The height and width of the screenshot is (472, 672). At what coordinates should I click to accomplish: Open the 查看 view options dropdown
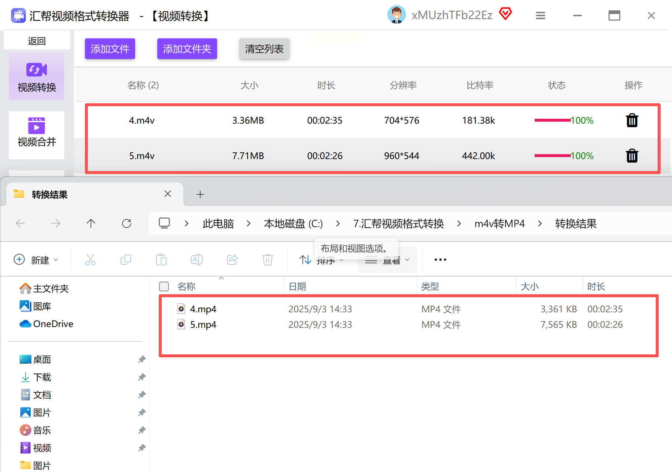pos(387,260)
